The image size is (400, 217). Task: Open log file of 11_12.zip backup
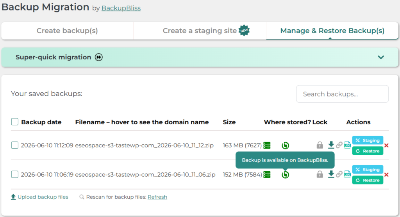[x=347, y=145]
